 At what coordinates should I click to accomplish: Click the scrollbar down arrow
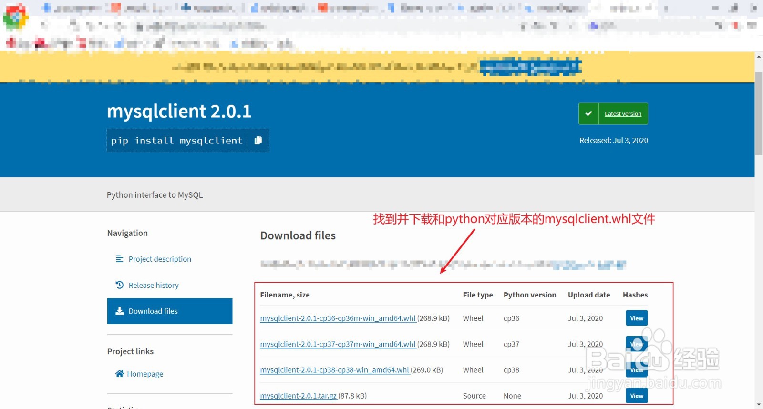pyautogui.click(x=759, y=405)
